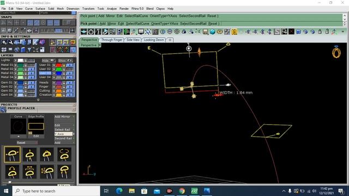Viewport: 349px width, 196px height.
Task: Click the floppy disk save icon in toolbar
Action: click(x=205, y=32)
